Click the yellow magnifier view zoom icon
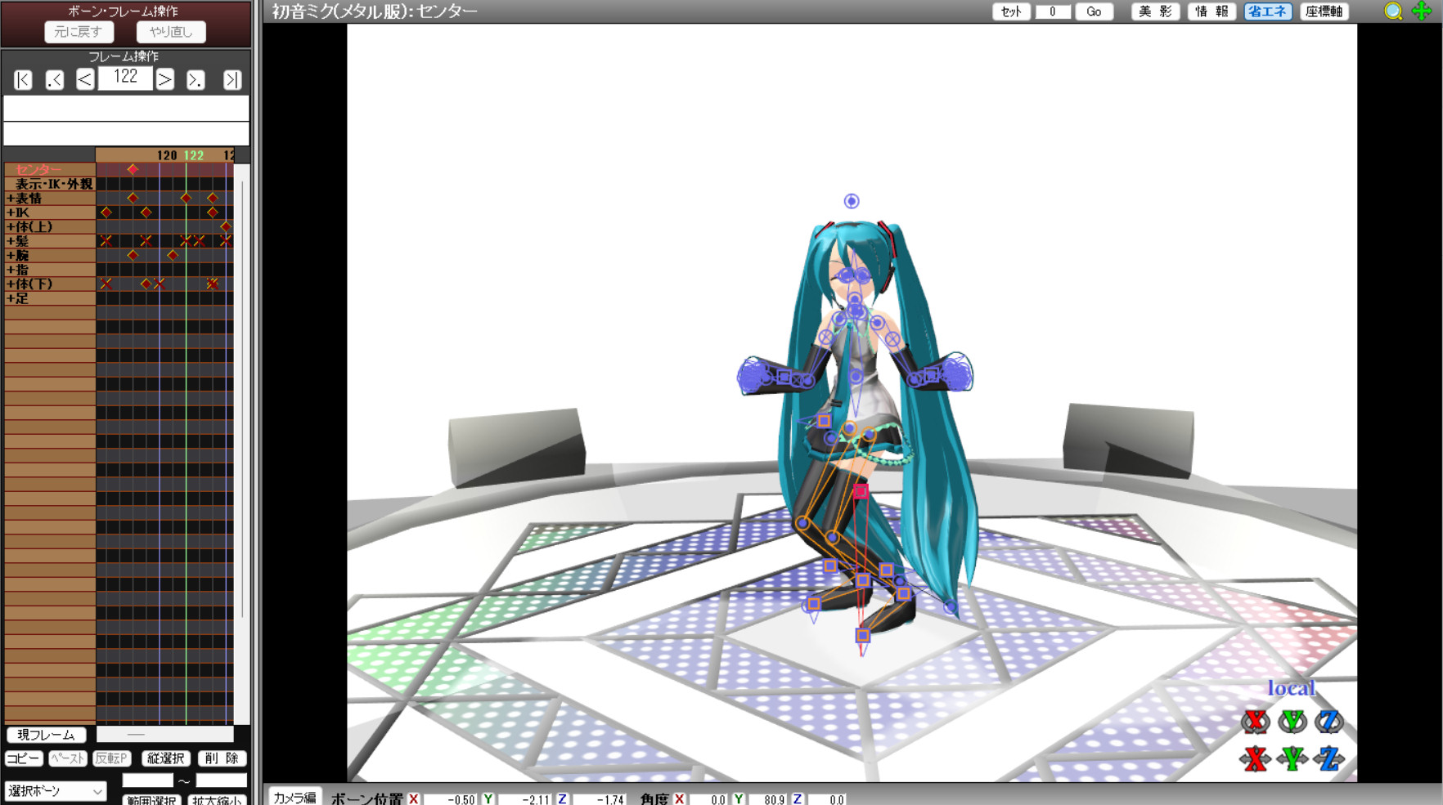This screenshot has width=1443, height=805. click(1393, 11)
